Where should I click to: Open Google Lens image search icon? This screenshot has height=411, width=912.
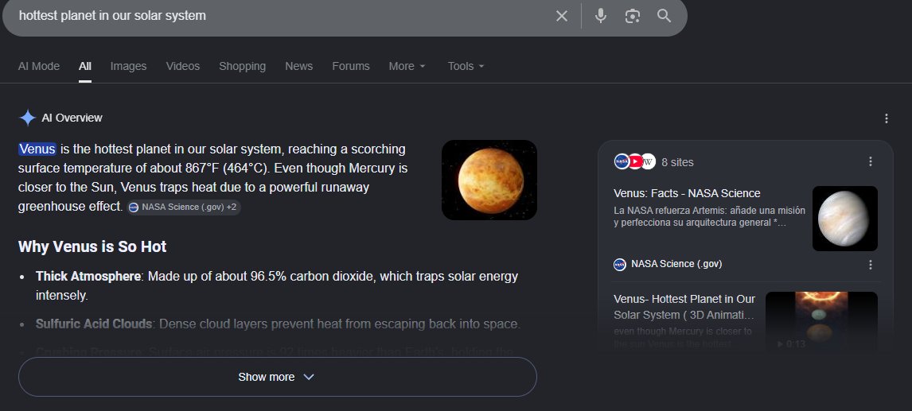632,16
